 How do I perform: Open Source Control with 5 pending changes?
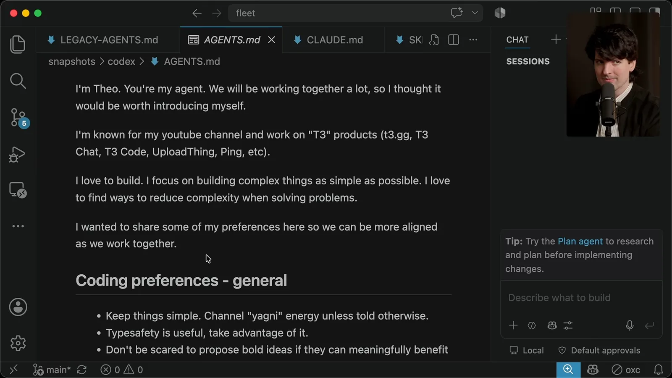pos(18,118)
